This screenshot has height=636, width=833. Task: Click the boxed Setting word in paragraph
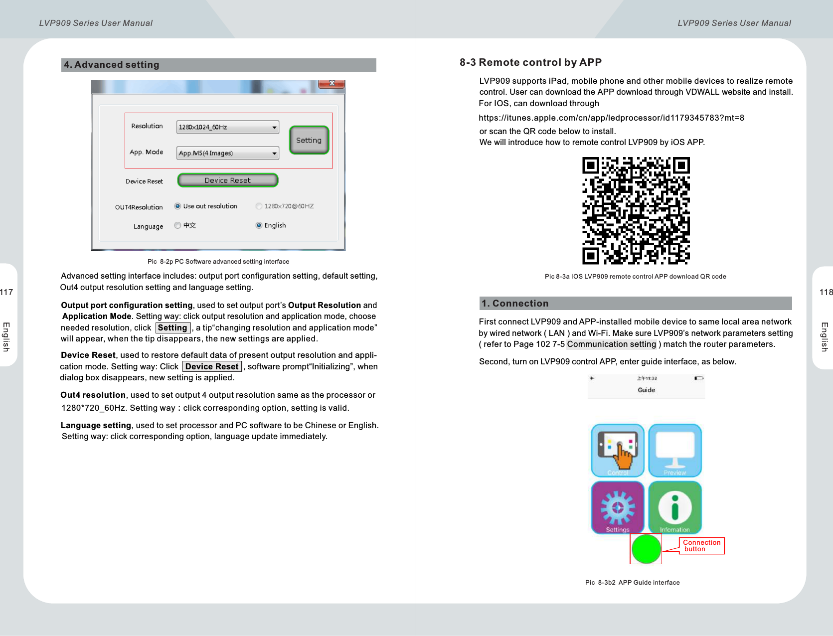[x=172, y=327]
